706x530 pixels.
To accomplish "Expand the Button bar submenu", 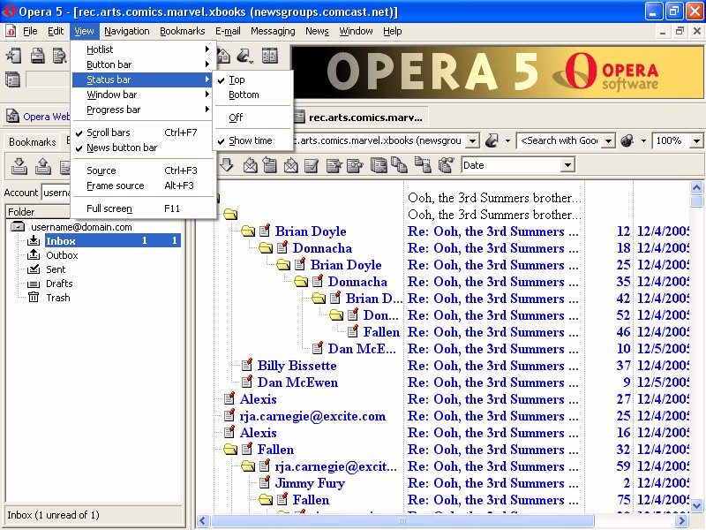I will tap(143, 64).
